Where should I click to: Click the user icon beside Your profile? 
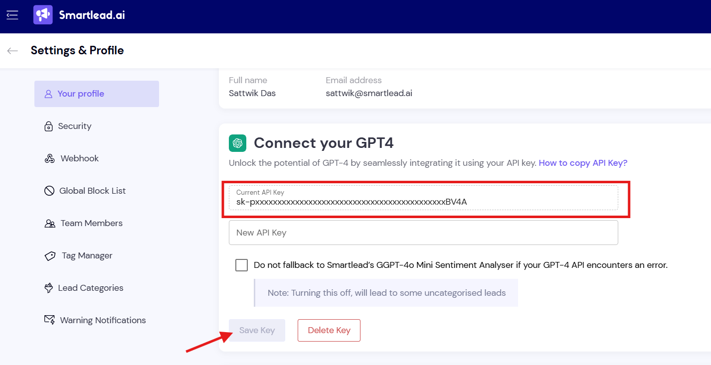coord(48,94)
